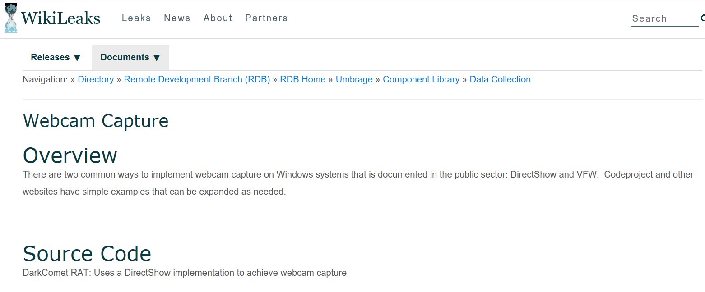
Task: Open the Leaks menu item
Action: click(x=136, y=18)
